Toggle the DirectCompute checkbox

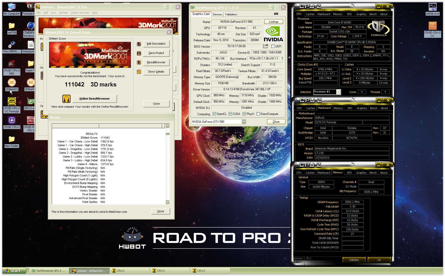(x=258, y=114)
